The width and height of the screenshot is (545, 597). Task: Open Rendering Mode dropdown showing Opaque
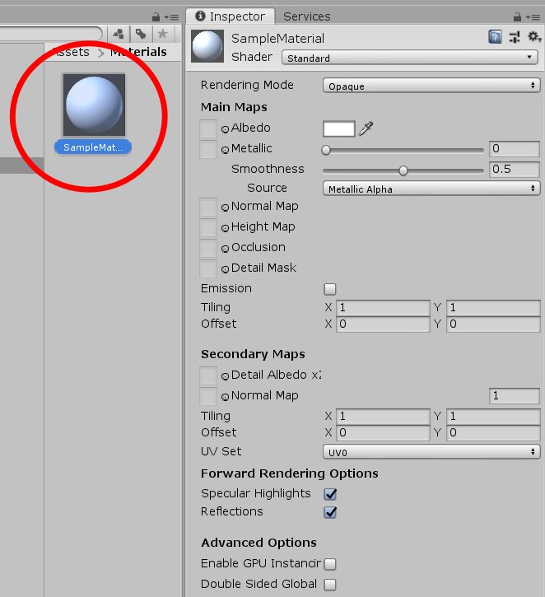point(431,86)
